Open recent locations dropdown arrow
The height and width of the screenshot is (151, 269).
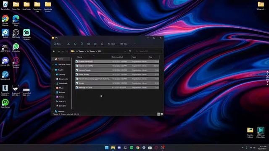pyautogui.click(x=63, y=51)
